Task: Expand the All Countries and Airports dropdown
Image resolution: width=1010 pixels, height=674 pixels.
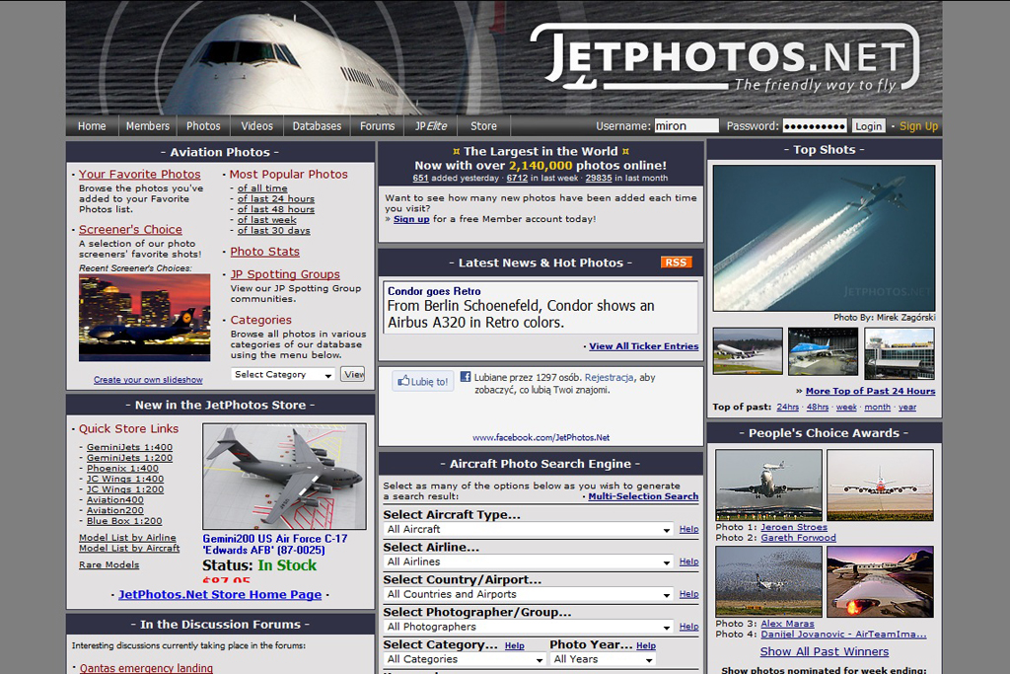Action: tap(529, 594)
